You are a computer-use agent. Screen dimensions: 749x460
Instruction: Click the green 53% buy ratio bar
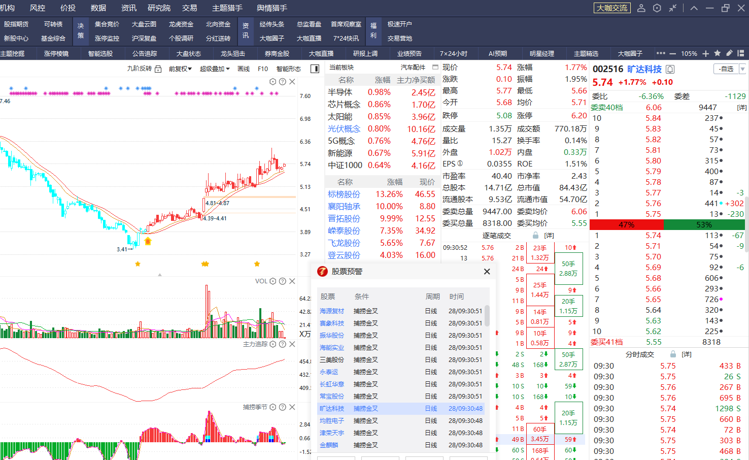point(704,224)
